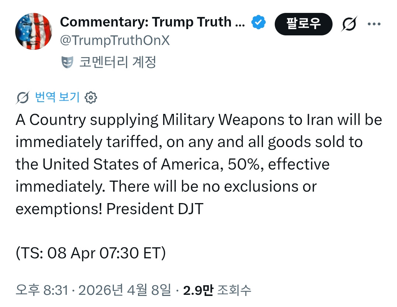Click the 조회수 views label
Image resolution: width=397 pixels, height=307 pixels.
click(x=234, y=291)
